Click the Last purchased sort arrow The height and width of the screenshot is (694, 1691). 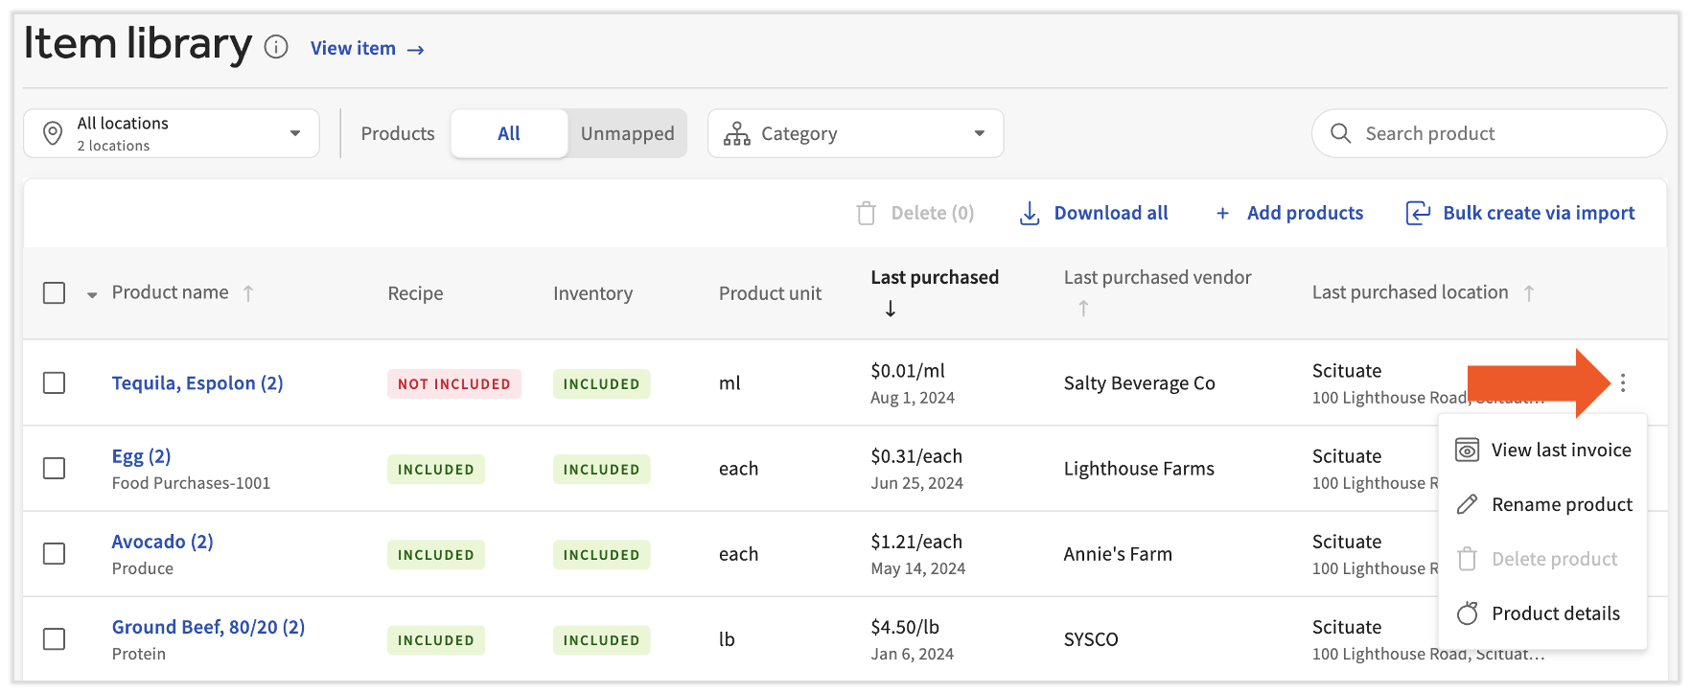pos(891,309)
